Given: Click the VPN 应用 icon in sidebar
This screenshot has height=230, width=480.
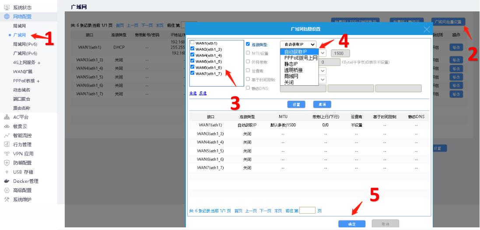Looking at the screenshot, I should tap(7, 154).
